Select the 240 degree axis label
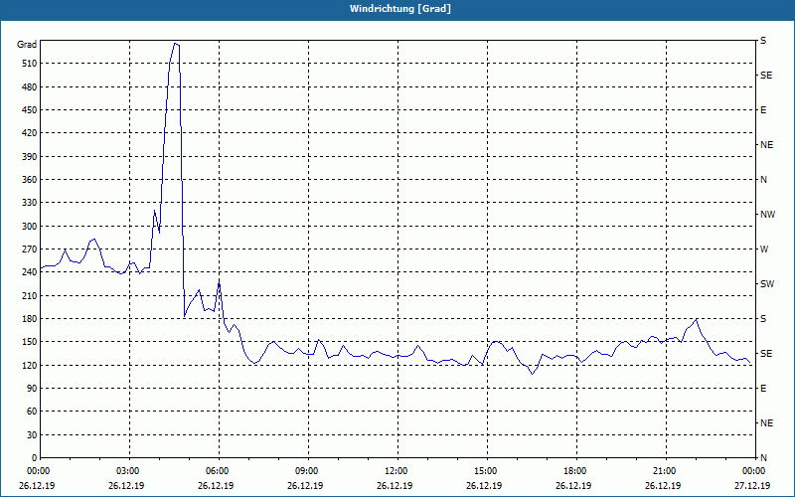Screen dimensions: 795x497 pyautogui.click(x=30, y=272)
